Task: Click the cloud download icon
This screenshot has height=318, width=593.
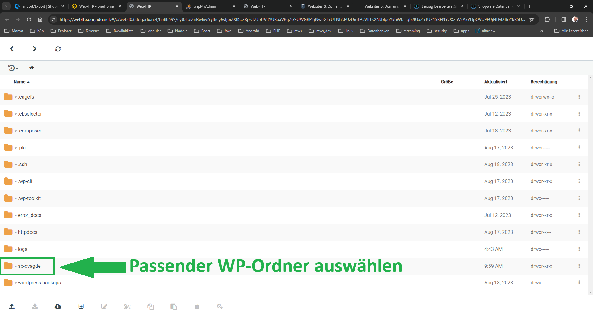Action: click(x=58, y=306)
